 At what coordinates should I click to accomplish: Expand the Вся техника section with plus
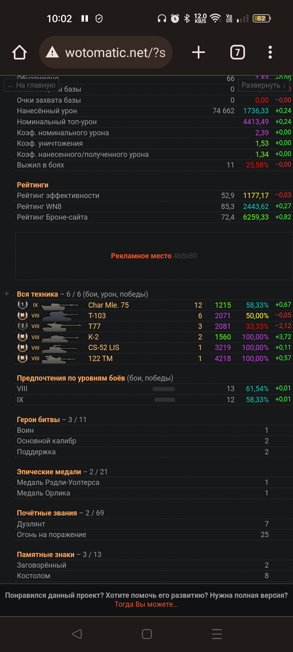pos(7,294)
